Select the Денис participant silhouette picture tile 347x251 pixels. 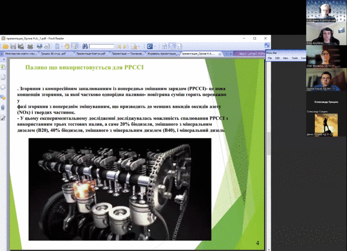pyautogui.click(x=326, y=125)
